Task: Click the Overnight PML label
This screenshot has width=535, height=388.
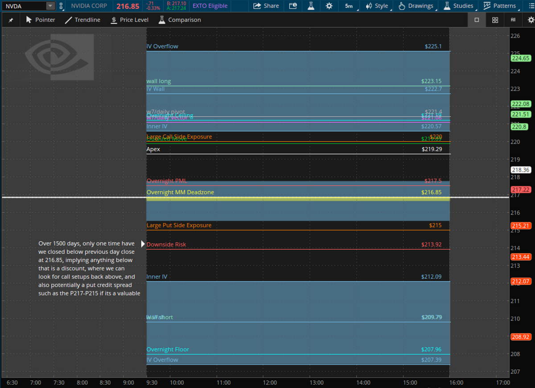Action: [167, 181]
